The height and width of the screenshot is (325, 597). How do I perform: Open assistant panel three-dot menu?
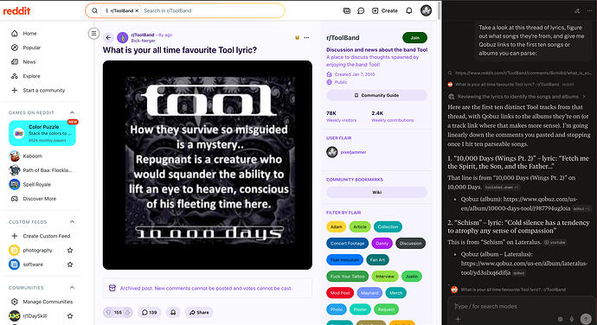point(590,10)
